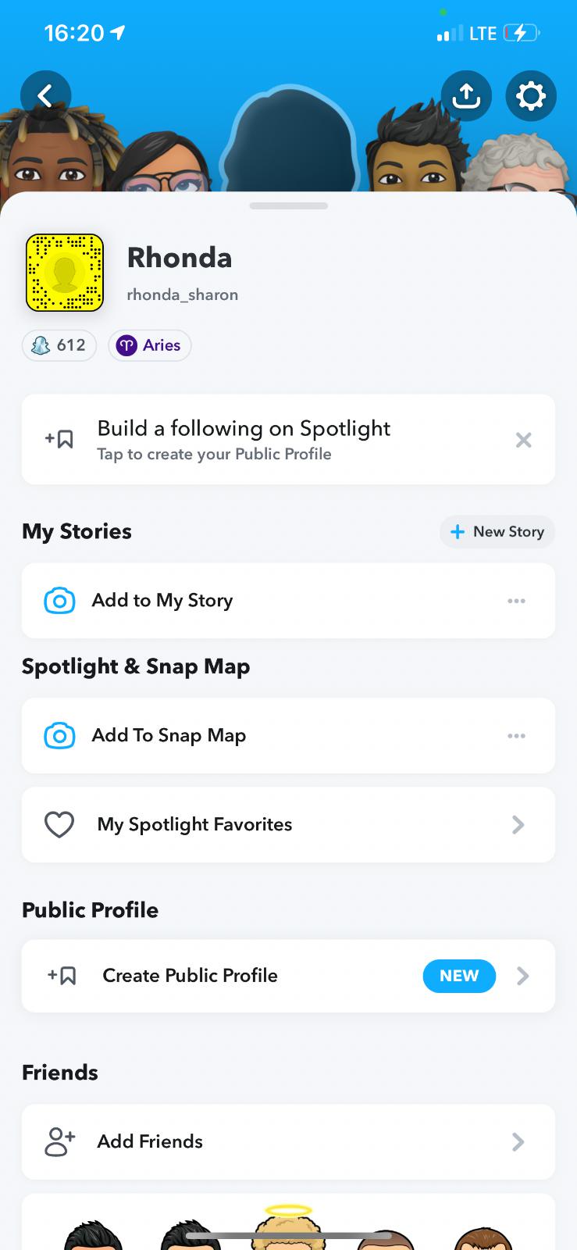
Task: Tap the Create Public Profile bookmark icon
Action: pos(62,976)
